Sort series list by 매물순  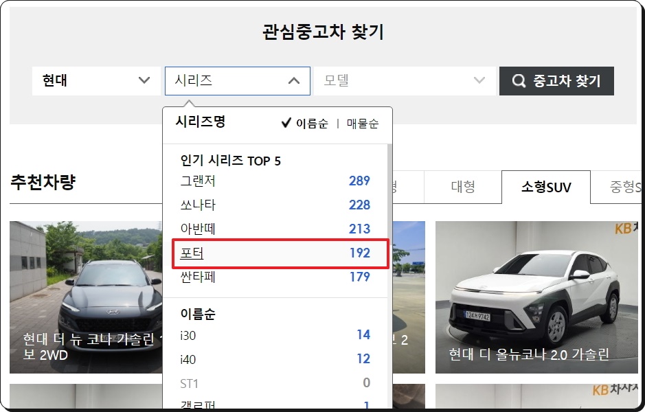pyautogui.click(x=363, y=124)
